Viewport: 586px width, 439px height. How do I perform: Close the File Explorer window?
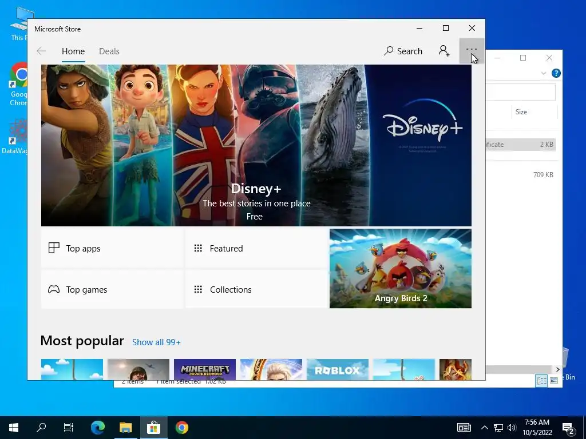tap(549, 58)
